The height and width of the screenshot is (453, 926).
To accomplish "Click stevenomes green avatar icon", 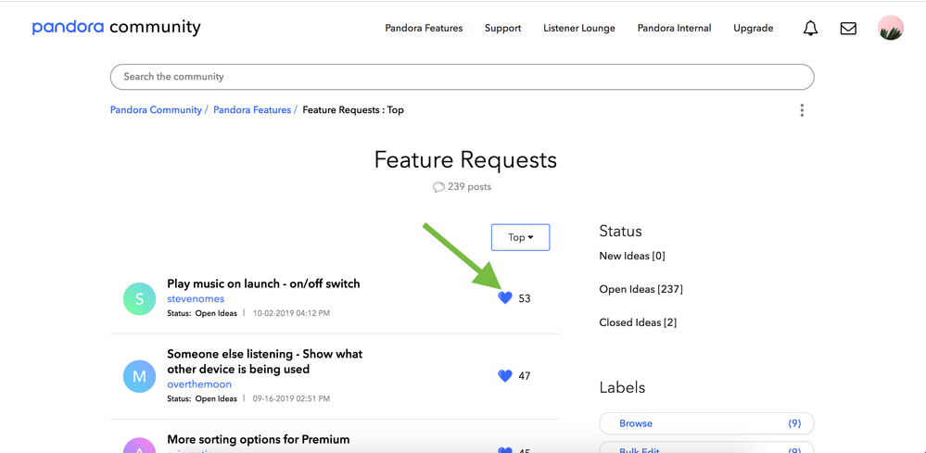I will (140, 298).
